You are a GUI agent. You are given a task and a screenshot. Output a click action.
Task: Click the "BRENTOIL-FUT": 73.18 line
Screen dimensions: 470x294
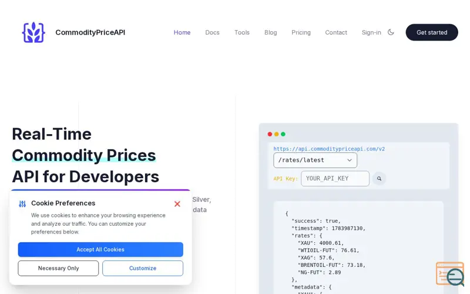(x=331, y=265)
